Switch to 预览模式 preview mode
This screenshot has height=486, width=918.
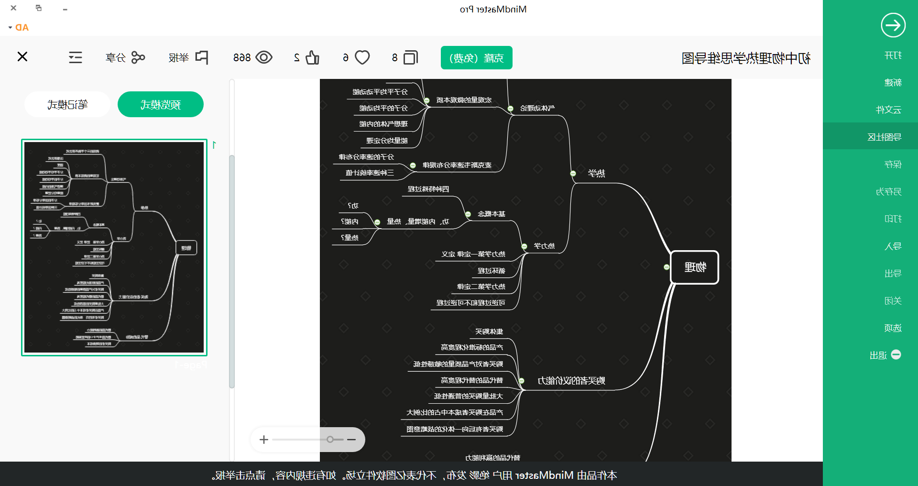pyautogui.click(x=161, y=104)
